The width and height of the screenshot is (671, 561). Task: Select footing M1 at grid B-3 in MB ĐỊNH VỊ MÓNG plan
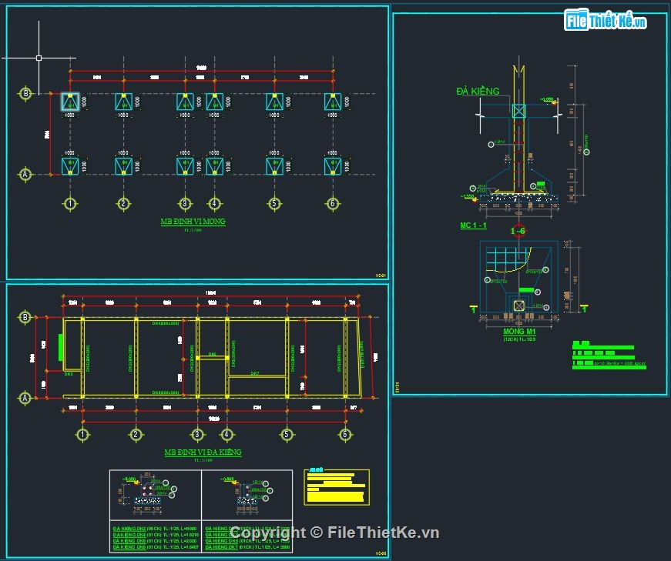(x=186, y=102)
